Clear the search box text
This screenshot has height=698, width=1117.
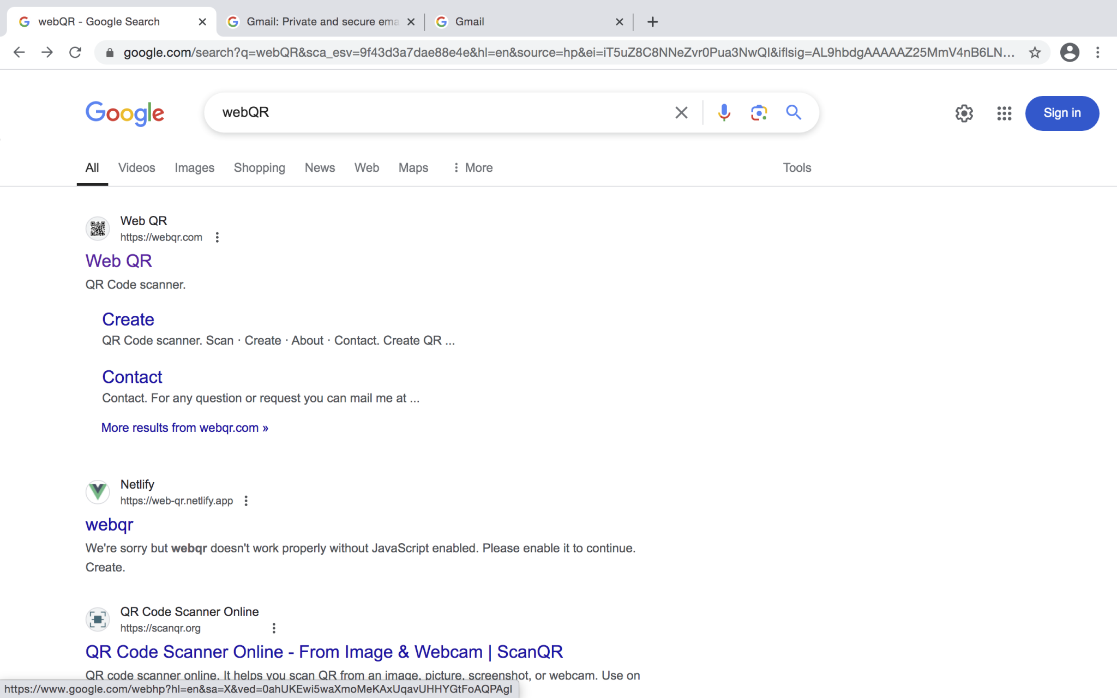coord(681,112)
